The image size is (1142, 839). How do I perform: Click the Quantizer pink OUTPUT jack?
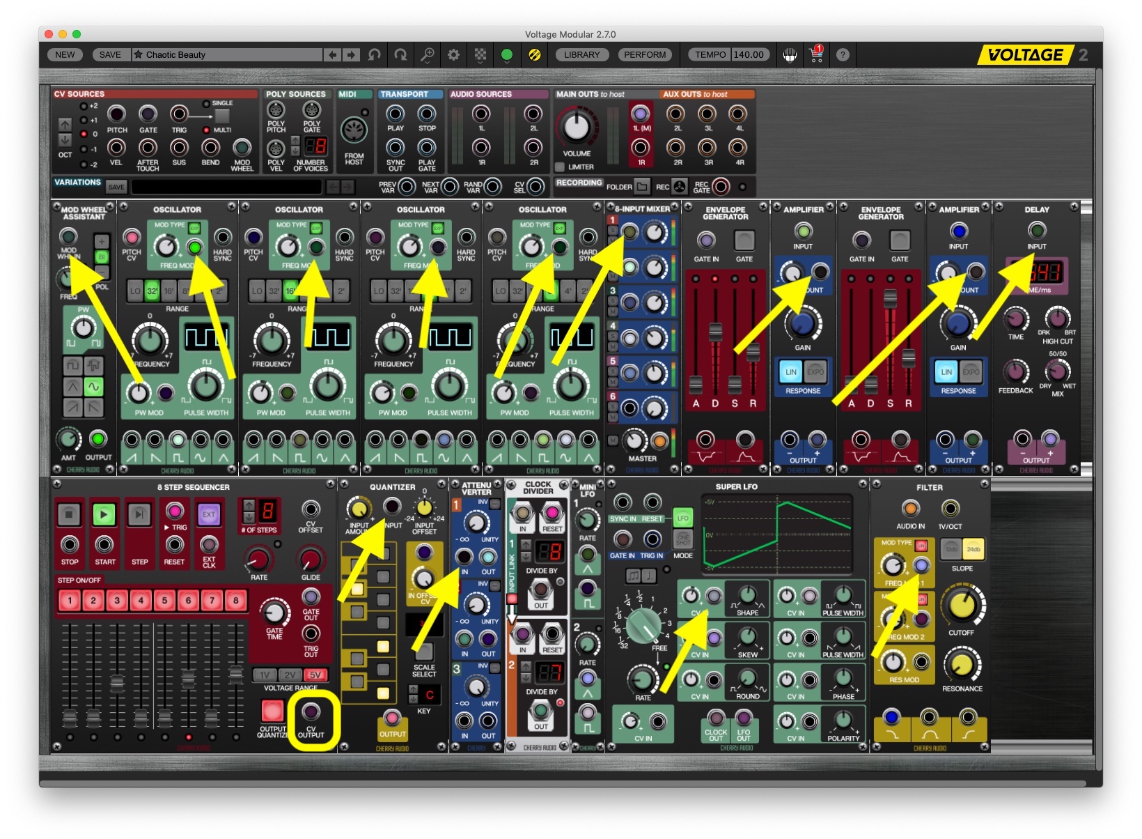[x=393, y=718]
